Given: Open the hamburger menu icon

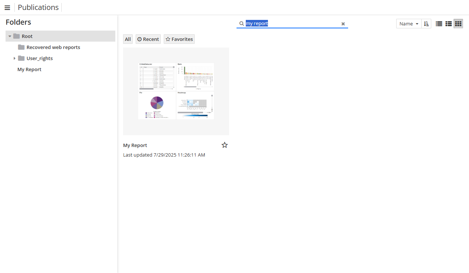Looking at the screenshot, I should (x=7, y=7).
